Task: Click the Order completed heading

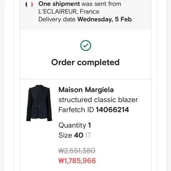Action: coord(85,62)
